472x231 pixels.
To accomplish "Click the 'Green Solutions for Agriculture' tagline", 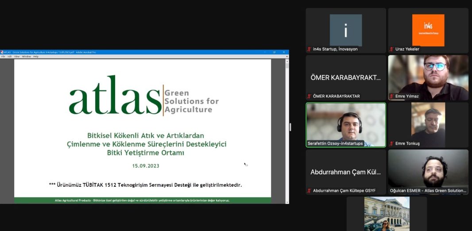I will (x=191, y=101).
